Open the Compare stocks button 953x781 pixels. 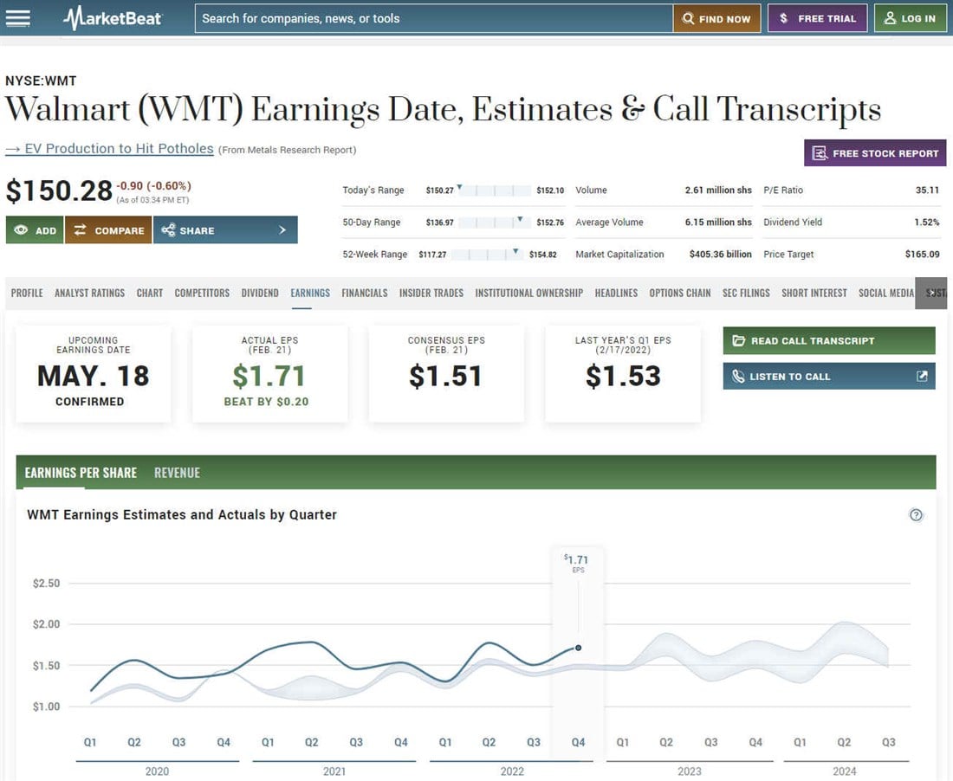(108, 230)
